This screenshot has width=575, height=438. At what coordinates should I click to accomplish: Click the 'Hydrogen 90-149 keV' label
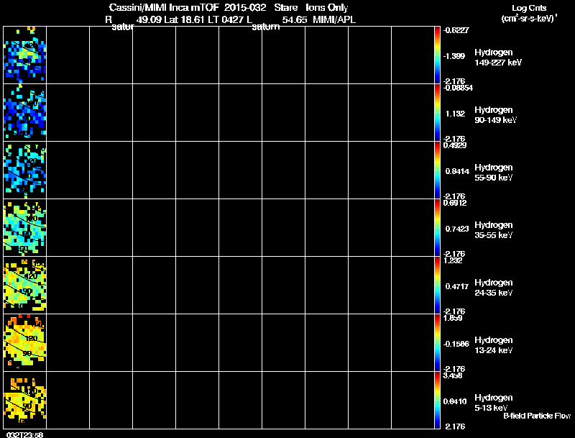pos(495,115)
